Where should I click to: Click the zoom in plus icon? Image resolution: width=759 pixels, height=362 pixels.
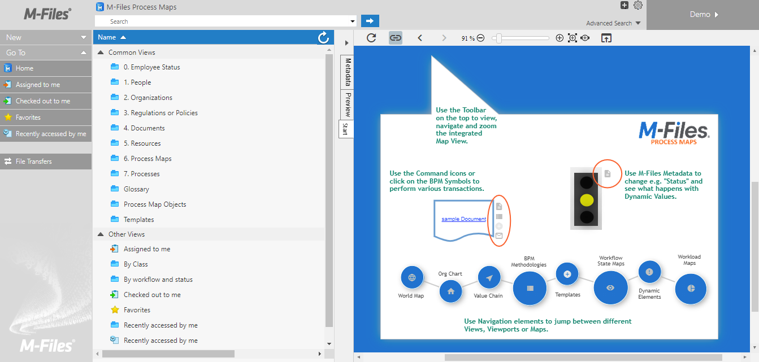point(560,38)
